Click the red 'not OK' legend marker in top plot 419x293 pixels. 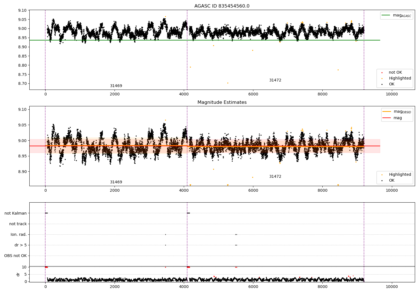point(382,73)
